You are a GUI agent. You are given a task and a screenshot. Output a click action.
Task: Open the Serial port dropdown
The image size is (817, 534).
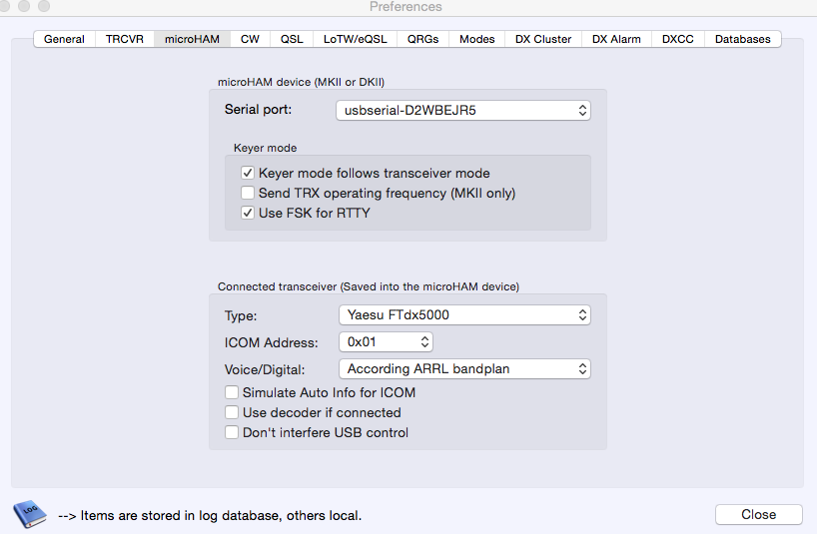463,110
